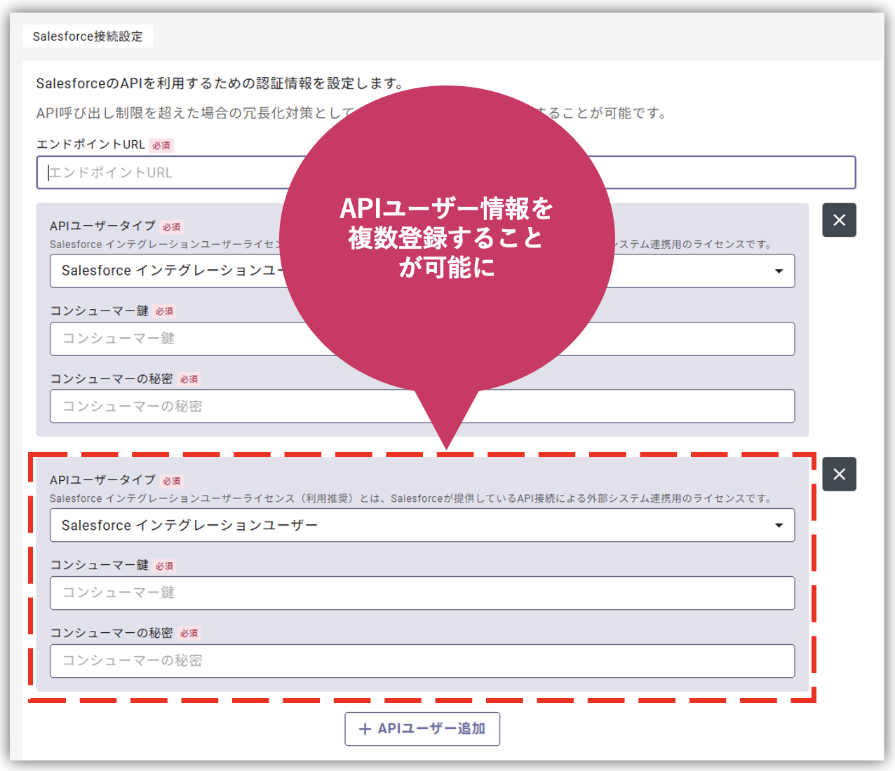The image size is (895, 771).
Task: Click the first APIユーザータイプ label
Action: click(102, 226)
